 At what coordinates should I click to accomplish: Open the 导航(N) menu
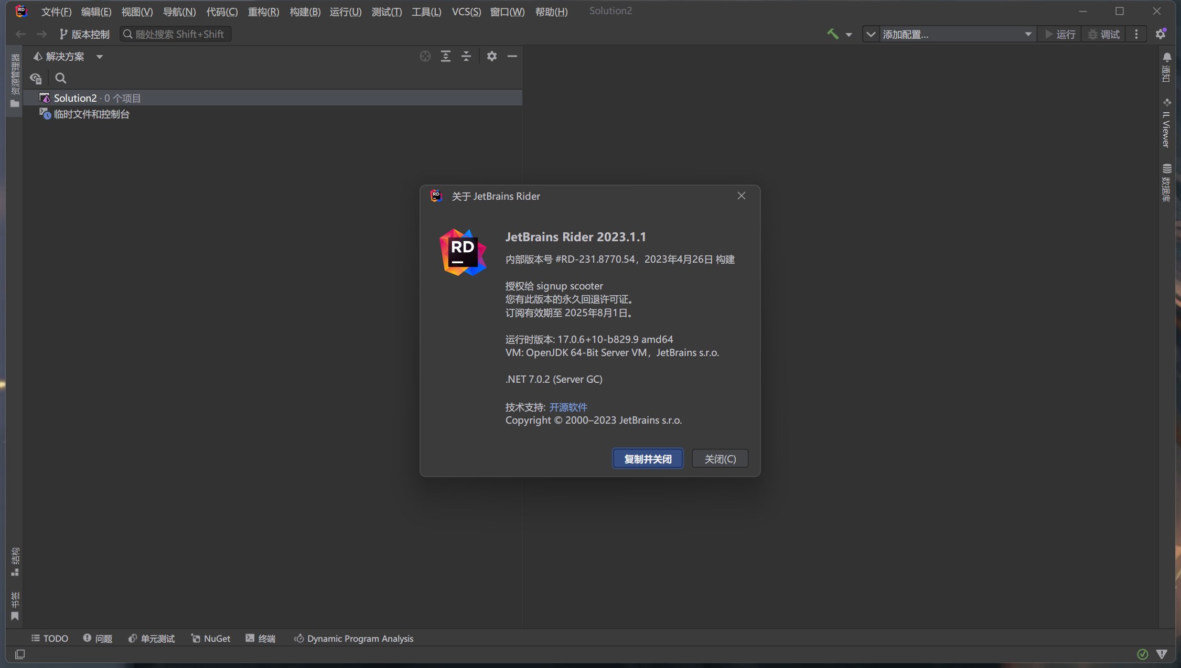pos(179,12)
